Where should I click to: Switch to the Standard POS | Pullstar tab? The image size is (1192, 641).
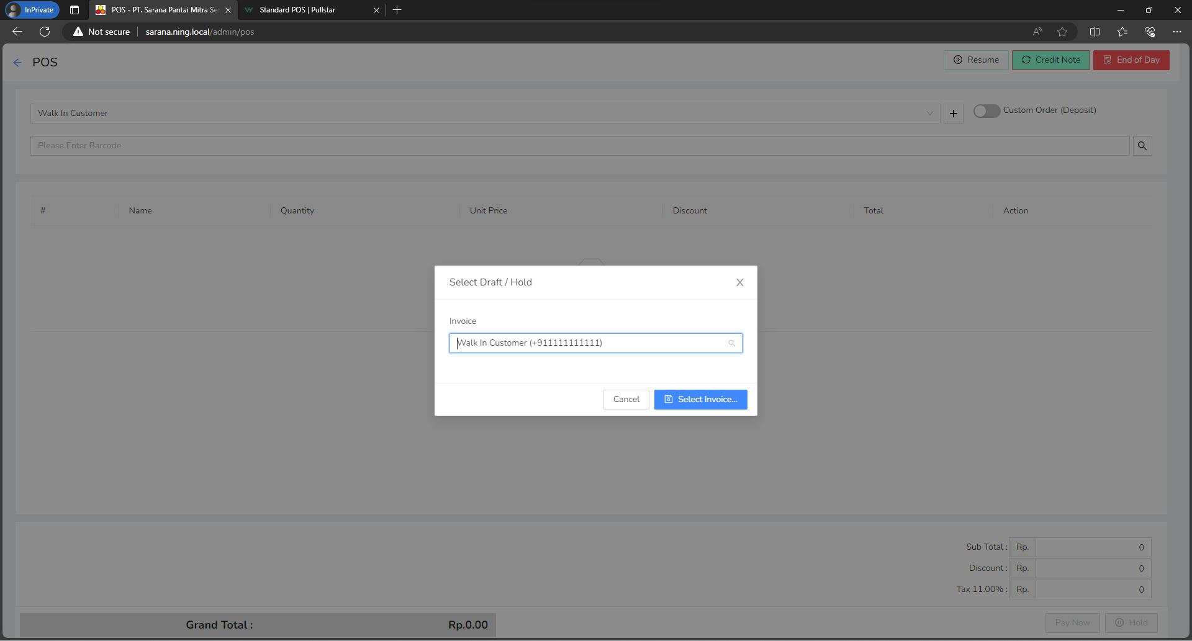[x=310, y=10]
